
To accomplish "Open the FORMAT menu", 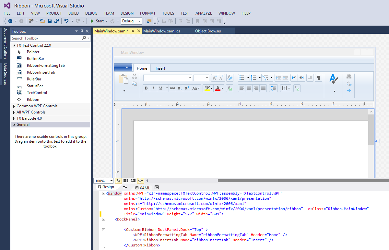I will pyautogui.click(x=148, y=13).
